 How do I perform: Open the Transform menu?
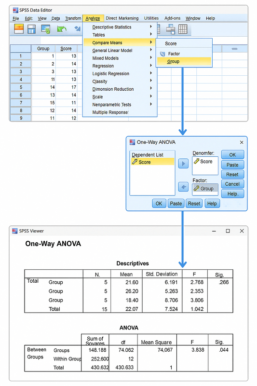click(x=73, y=18)
